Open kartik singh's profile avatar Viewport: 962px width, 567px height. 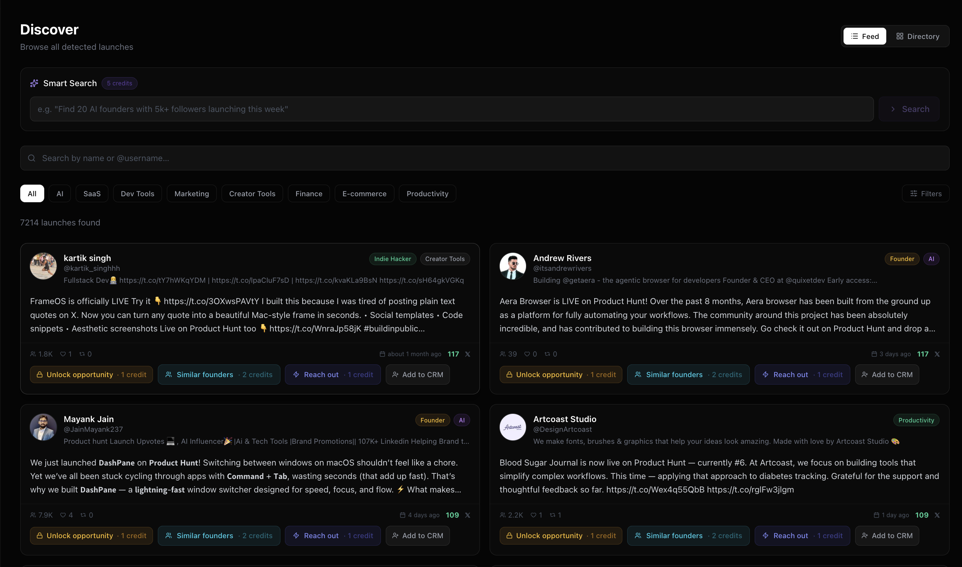[43, 266]
